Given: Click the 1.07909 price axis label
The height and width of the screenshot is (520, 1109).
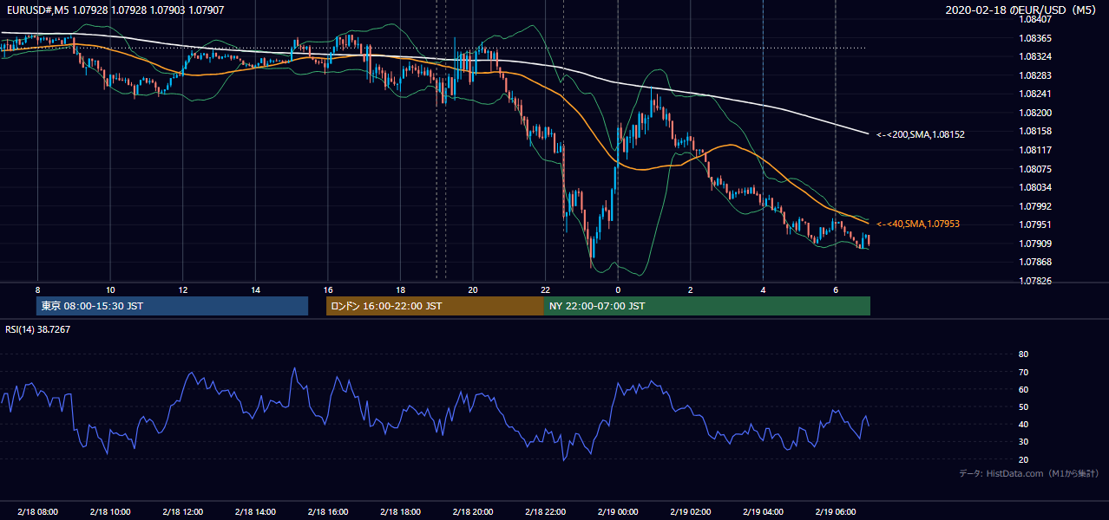Looking at the screenshot, I should pyautogui.click(x=1035, y=244).
